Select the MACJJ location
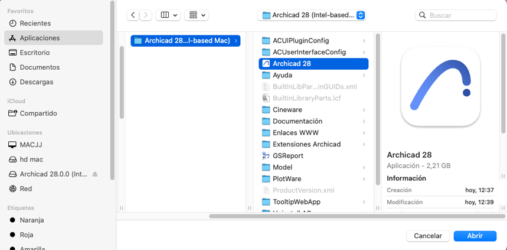 point(54,145)
